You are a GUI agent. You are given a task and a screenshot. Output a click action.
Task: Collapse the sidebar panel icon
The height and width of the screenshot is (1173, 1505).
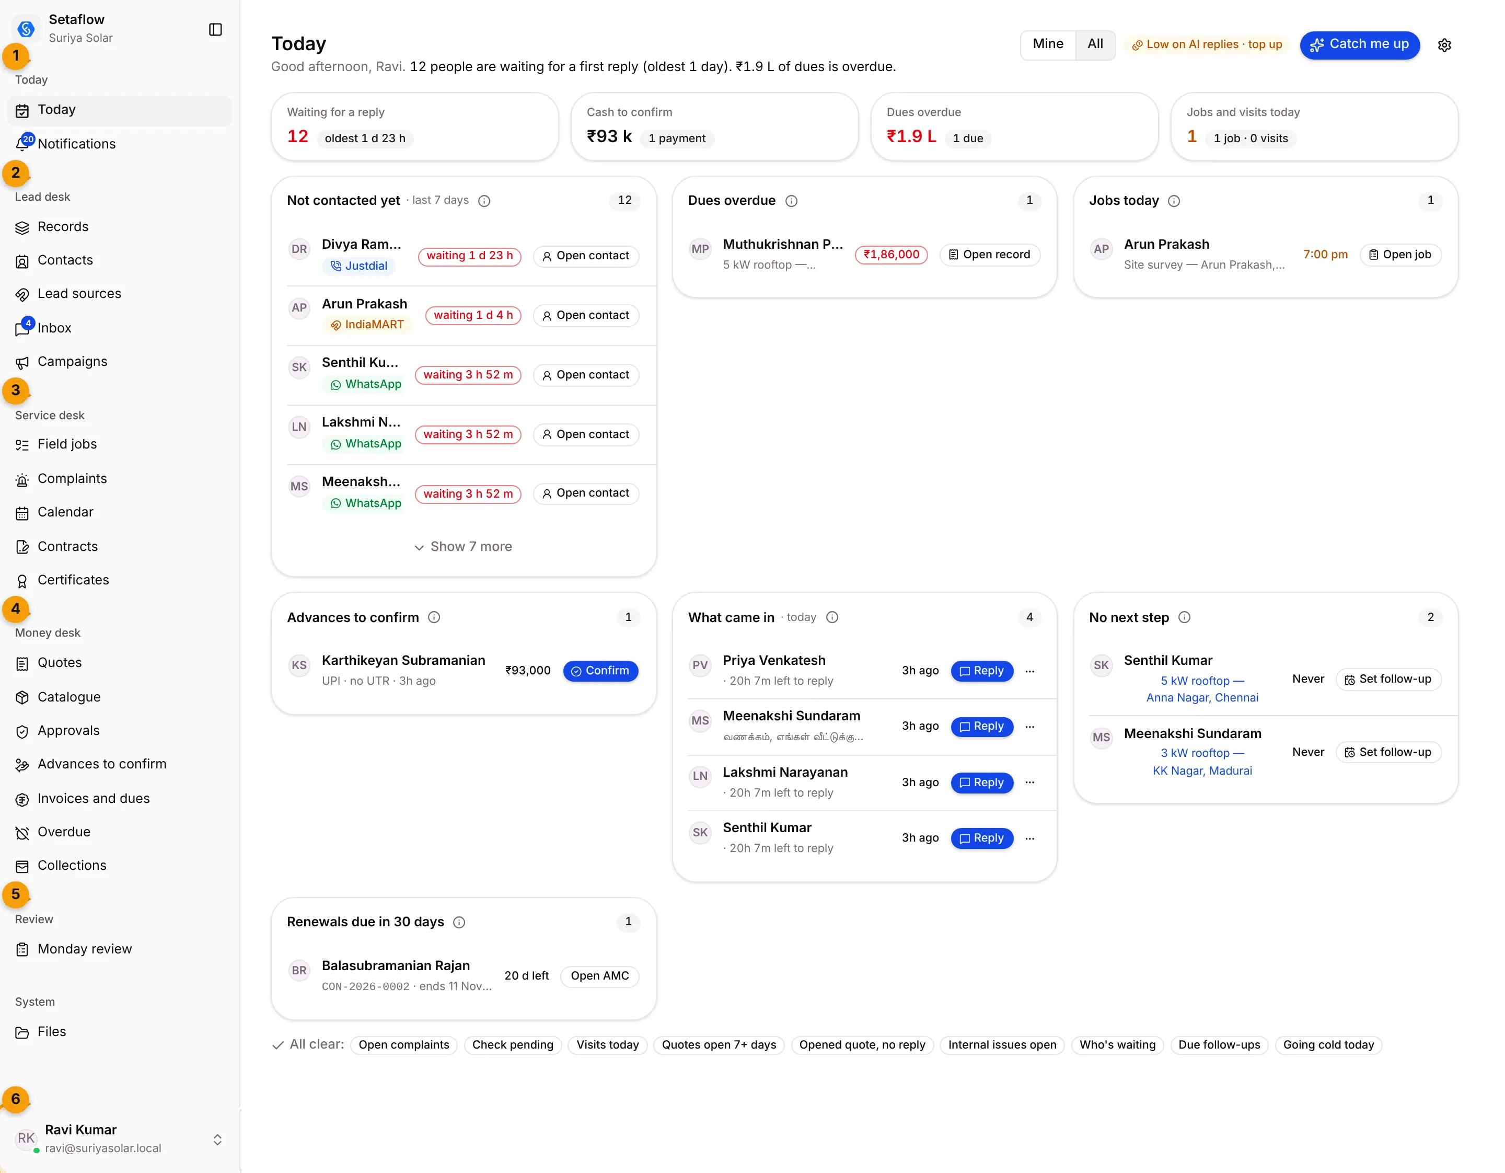pos(215,30)
